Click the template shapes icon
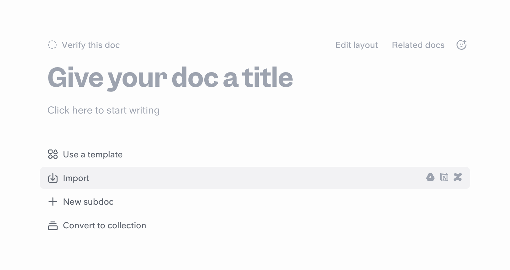The height and width of the screenshot is (270, 510). click(53, 154)
